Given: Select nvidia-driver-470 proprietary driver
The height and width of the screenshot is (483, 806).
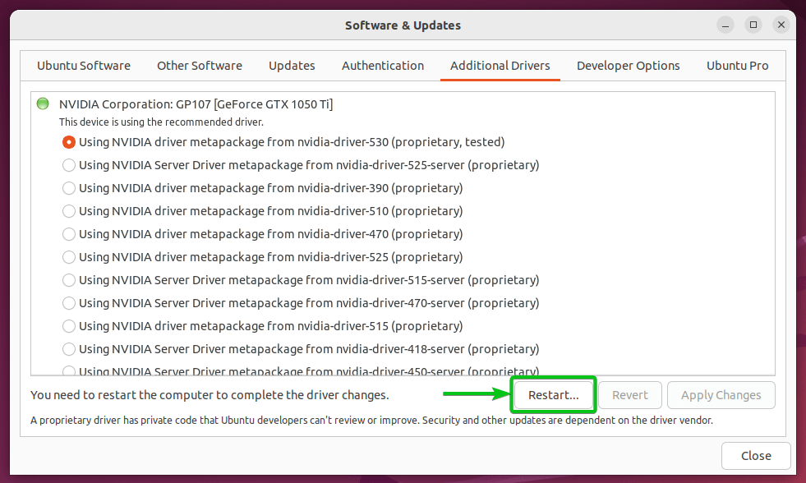Looking at the screenshot, I should pos(69,234).
